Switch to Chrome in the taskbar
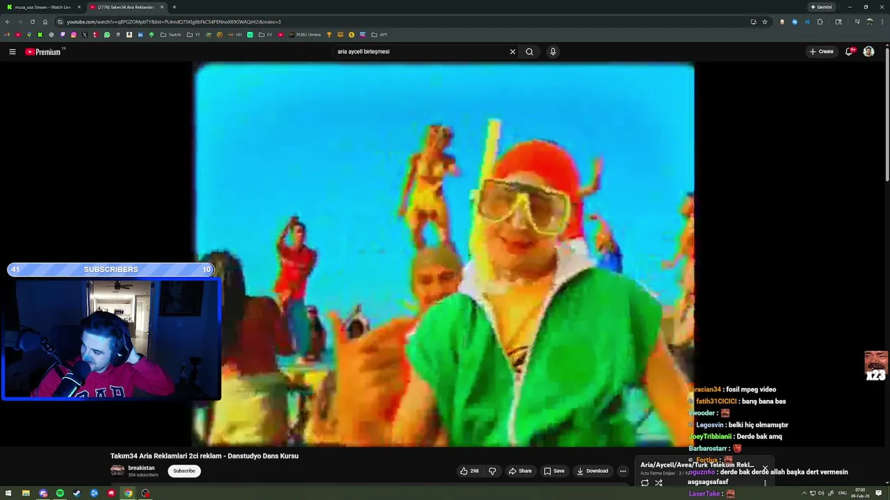 [x=128, y=493]
